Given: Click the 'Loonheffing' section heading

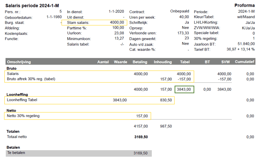Looking at the screenshot, I should pyautogui.click(x=17, y=95).
